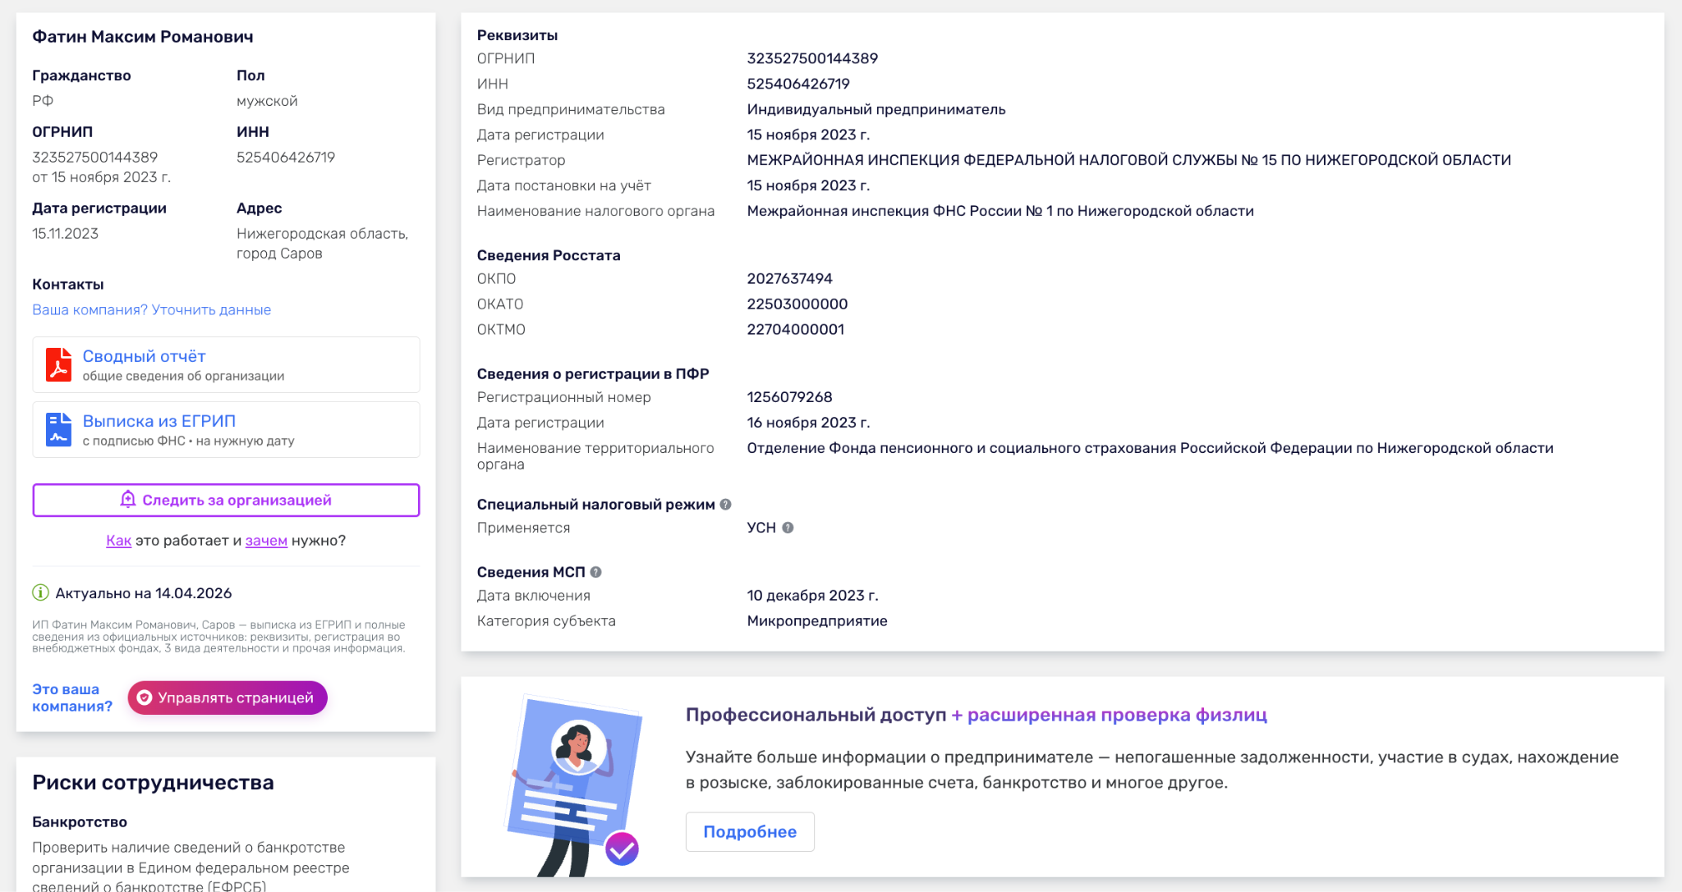Click the Управлять страницей button

click(227, 698)
